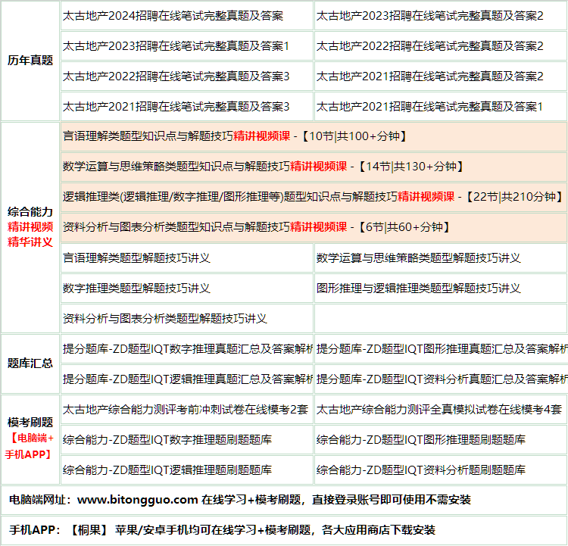This screenshot has height=546, width=568.
Task: Open 提分题库 IQT数字推理真题汇总
Action: [x=187, y=349]
